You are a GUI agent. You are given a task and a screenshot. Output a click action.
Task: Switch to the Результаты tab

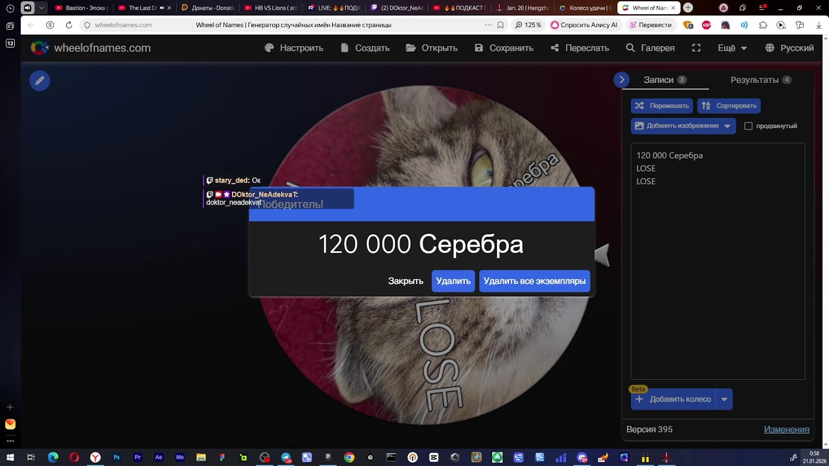click(x=761, y=80)
